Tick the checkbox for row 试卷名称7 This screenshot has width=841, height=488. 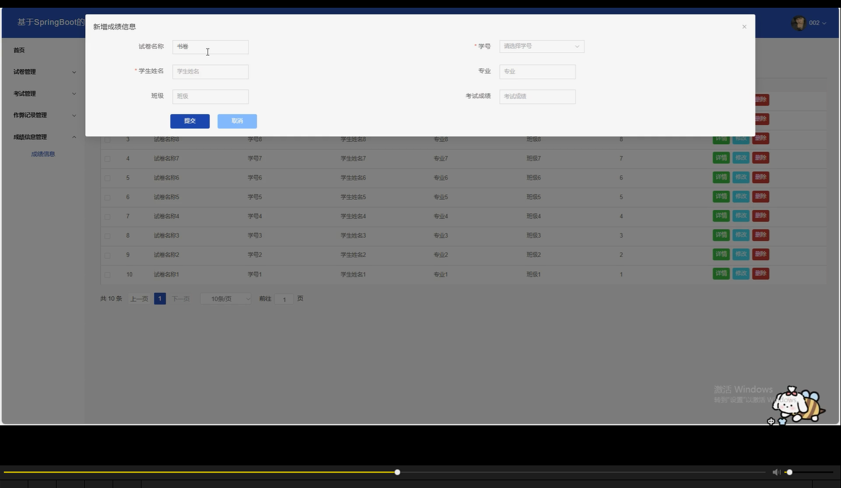point(108,159)
